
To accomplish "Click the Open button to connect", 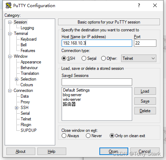I will pyautogui.click(x=114, y=151).
